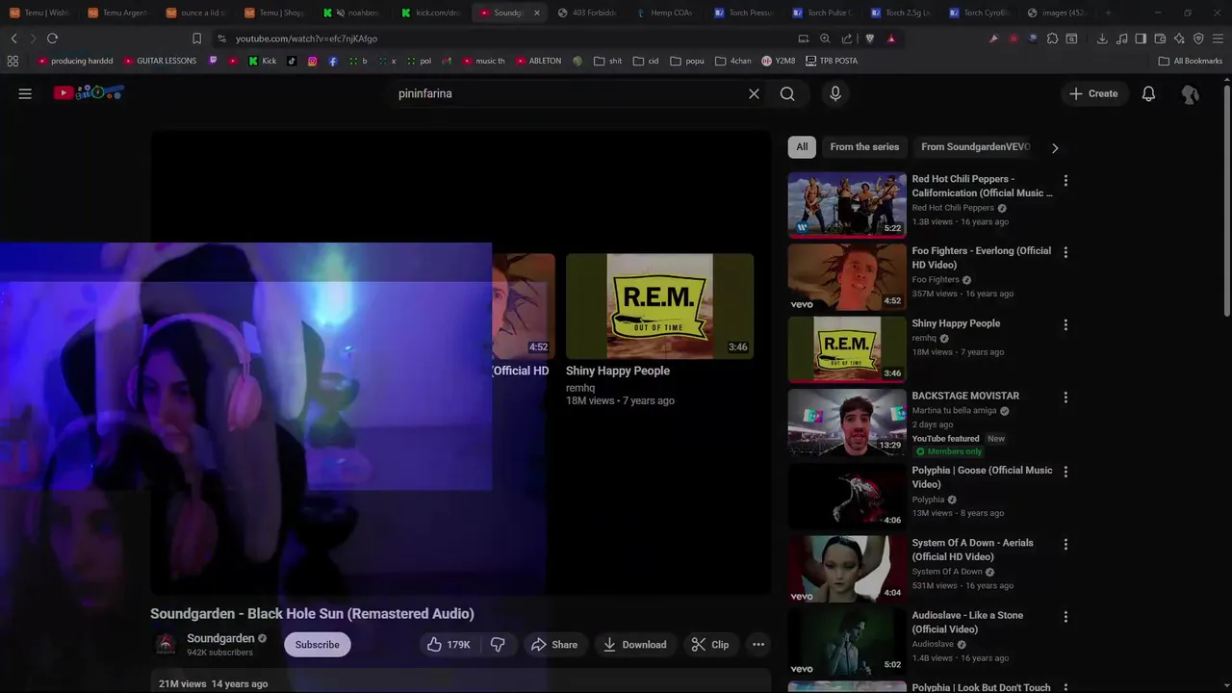Open options for Audioslave Like a Stone

point(1065,616)
